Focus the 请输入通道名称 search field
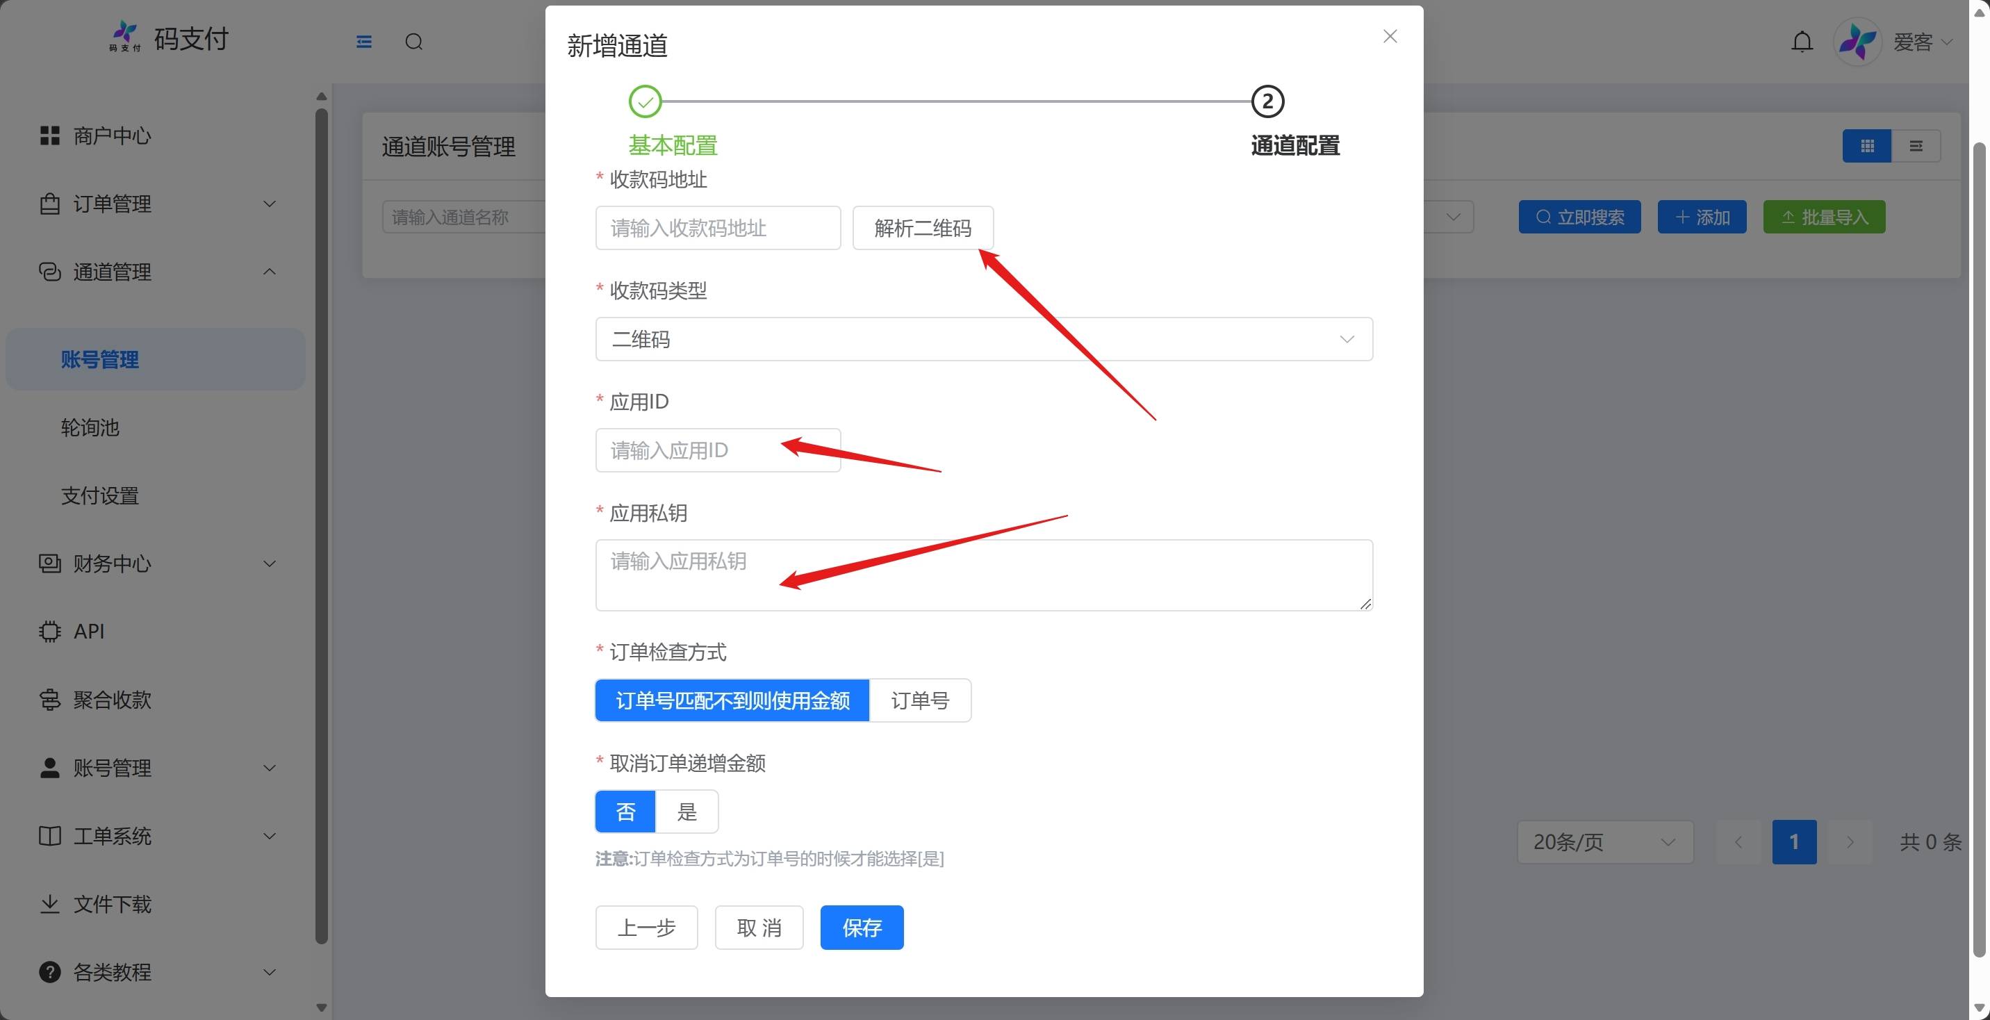1990x1020 pixels. 463,217
